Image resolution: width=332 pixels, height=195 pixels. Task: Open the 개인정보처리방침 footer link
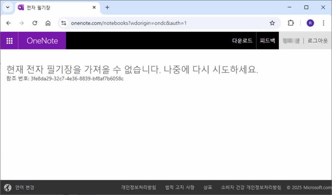pos(138,187)
